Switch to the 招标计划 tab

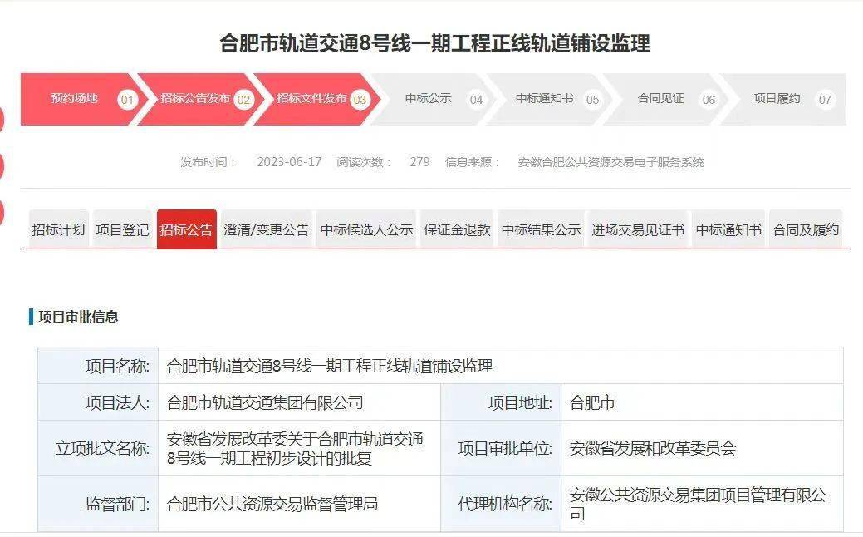[x=58, y=229]
